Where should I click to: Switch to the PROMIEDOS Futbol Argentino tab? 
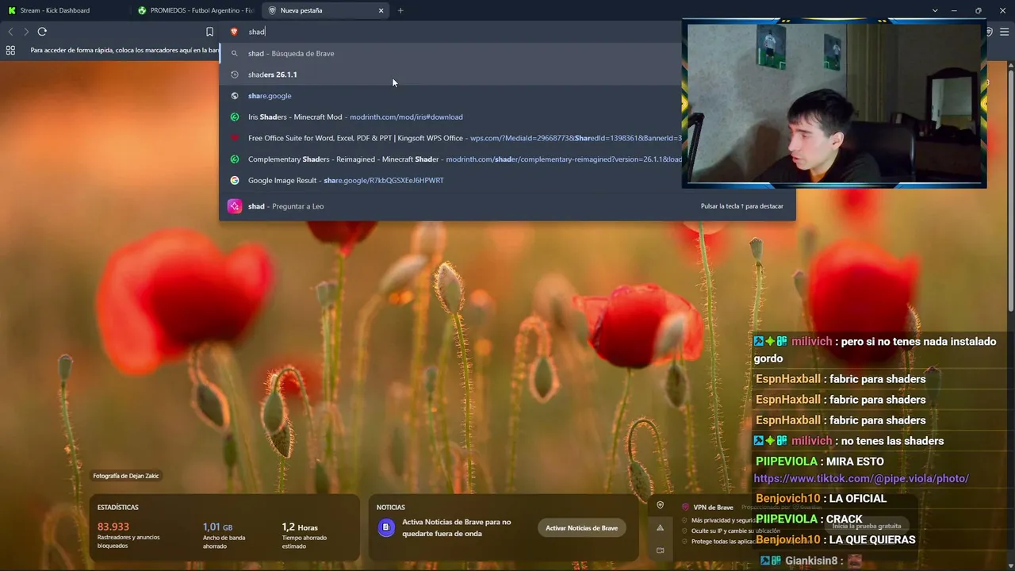(194, 10)
